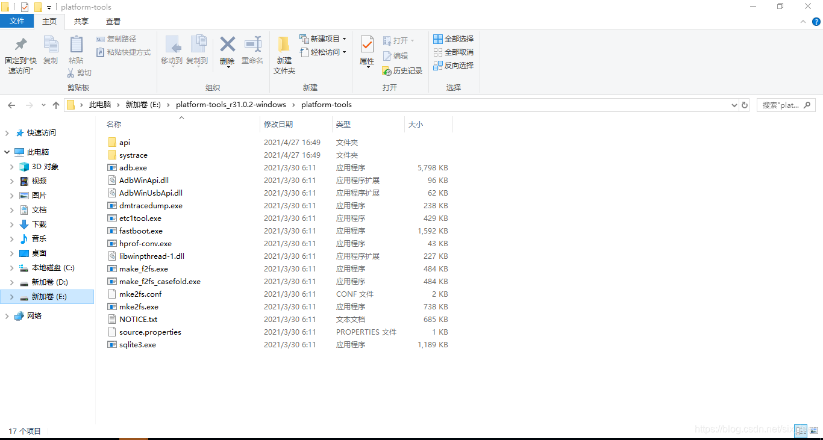
Task: Select Videos (视频) in the sidebar
Action: (39, 181)
